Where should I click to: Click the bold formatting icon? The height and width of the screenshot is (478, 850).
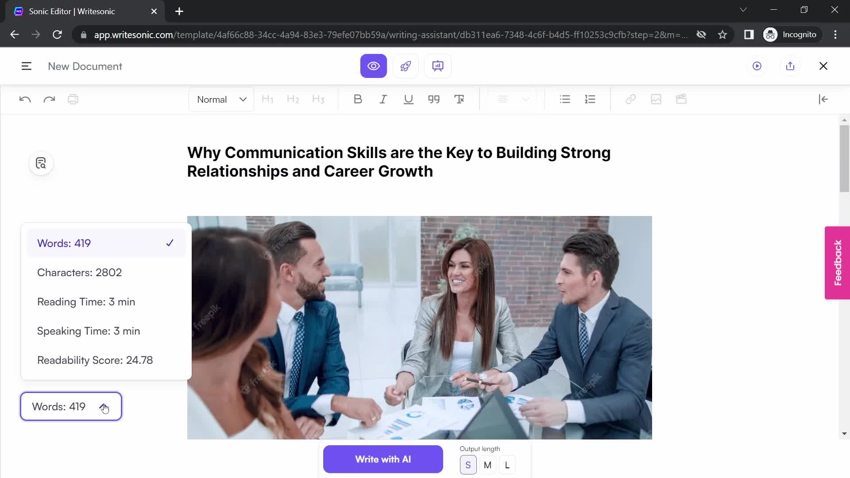(x=357, y=99)
